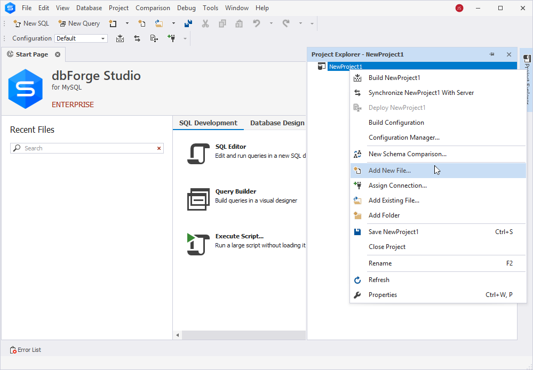Open the SQL Editor link
Image resolution: width=533 pixels, height=370 pixels.
(x=230, y=147)
